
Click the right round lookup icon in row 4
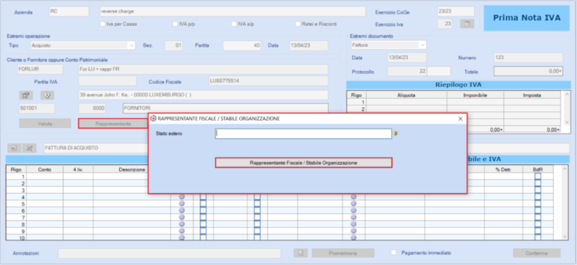(353, 197)
